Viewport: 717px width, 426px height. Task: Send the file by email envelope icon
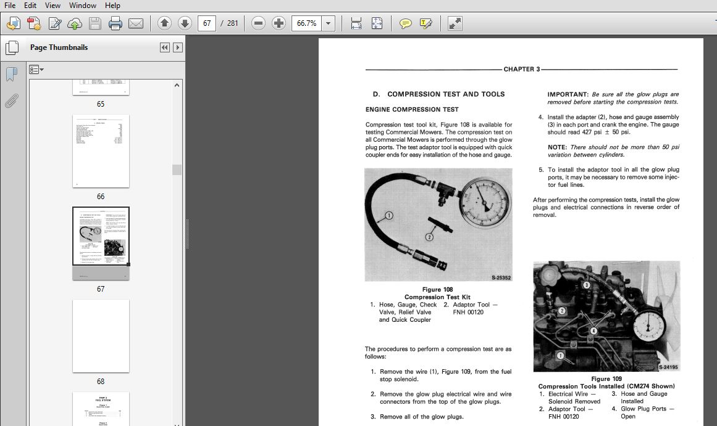pyautogui.click(x=136, y=23)
